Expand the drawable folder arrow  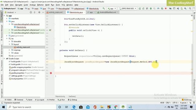pyautogui.click(x=9, y=42)
